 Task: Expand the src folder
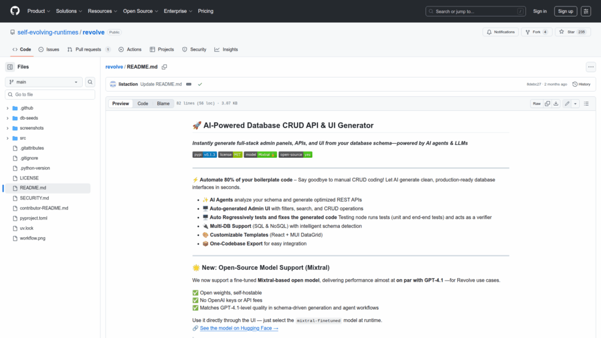coord(7,138)
